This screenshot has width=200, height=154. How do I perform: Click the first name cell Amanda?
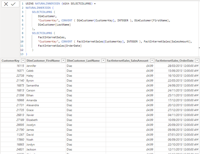click(46, 100)
